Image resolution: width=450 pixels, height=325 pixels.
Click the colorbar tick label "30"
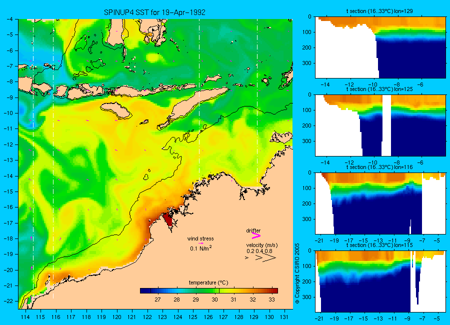214,299
